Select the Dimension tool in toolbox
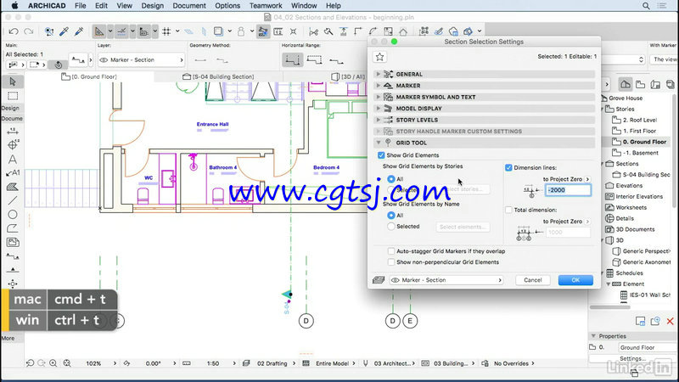Viewport: 679px width, 382px height. coord(13,132)
